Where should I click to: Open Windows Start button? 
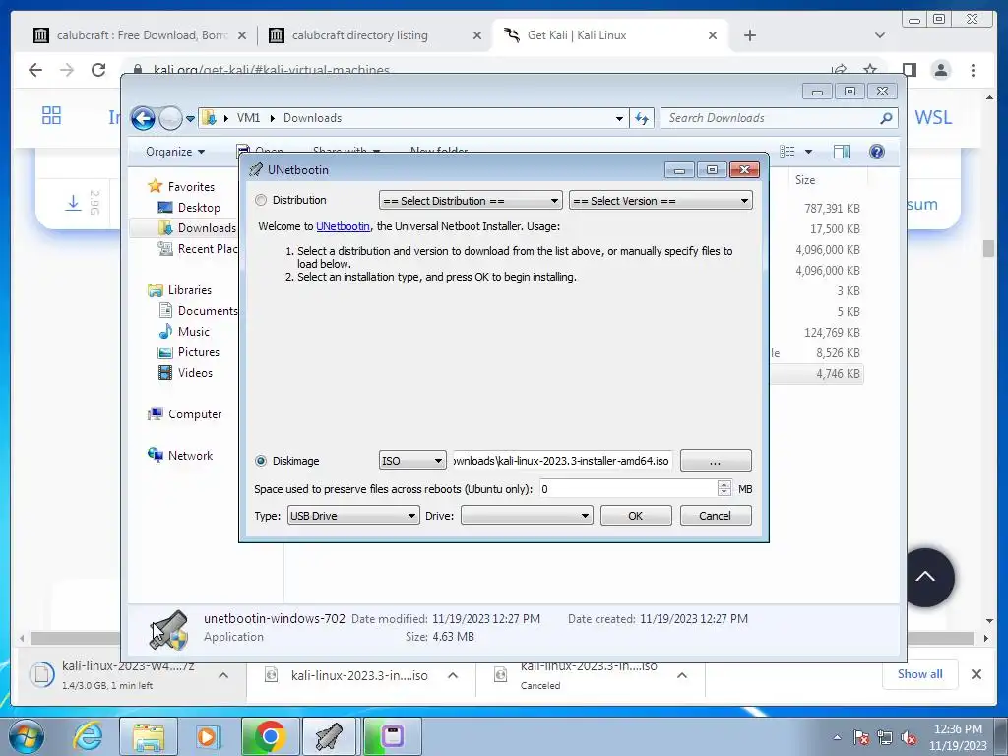point(27,736)
